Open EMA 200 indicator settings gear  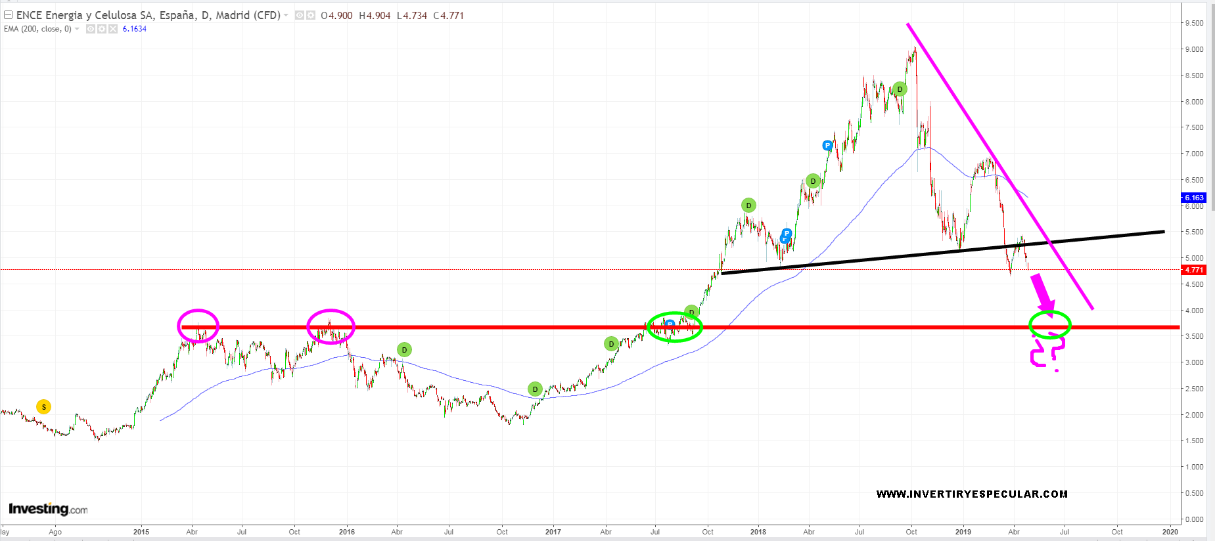pyautogui.click(x=102, y=29)
